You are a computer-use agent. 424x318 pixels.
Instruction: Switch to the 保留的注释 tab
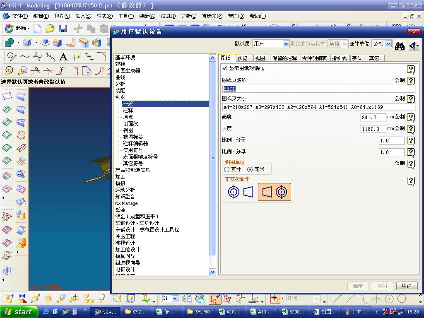(284, 58)
